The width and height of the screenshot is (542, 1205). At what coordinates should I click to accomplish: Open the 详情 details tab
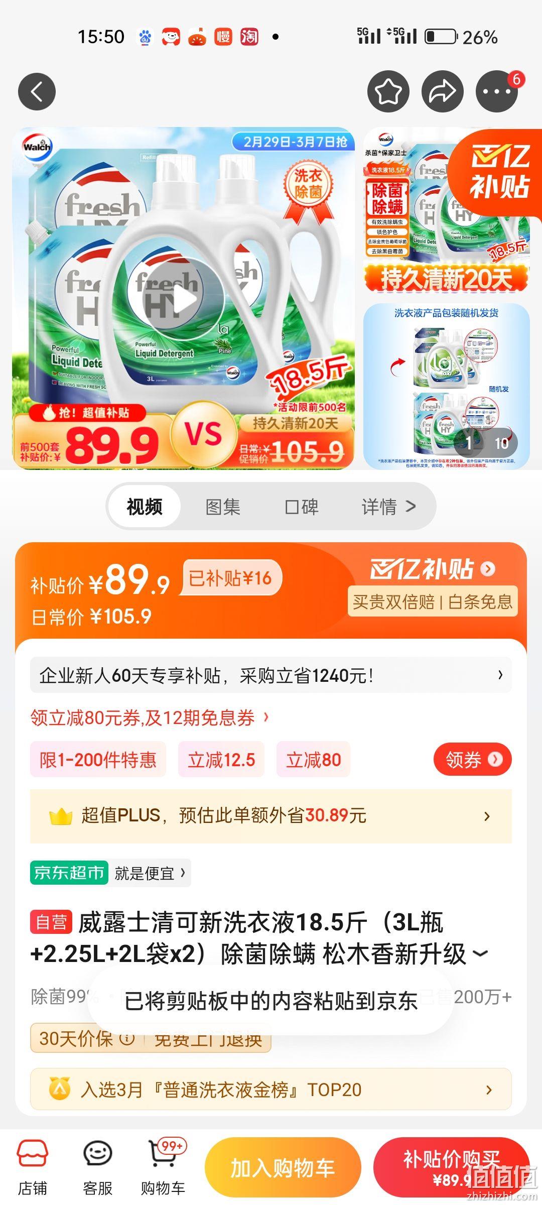(x=388, y=507)
